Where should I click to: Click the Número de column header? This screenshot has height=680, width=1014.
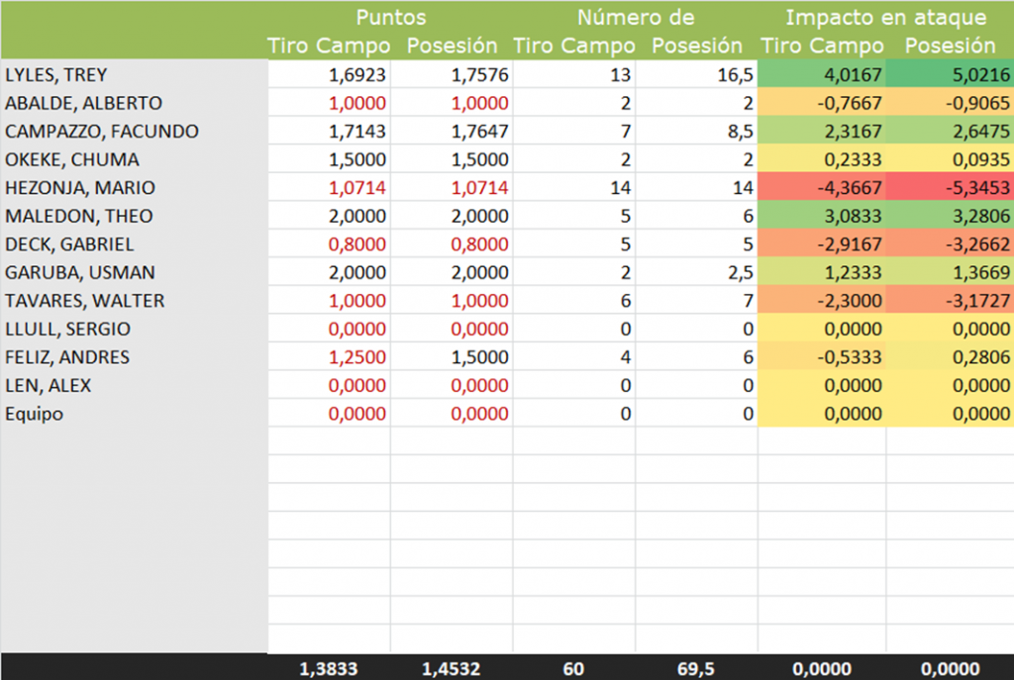click(636, 18)
